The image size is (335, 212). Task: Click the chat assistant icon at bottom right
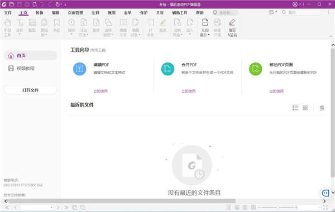[326, 193]
